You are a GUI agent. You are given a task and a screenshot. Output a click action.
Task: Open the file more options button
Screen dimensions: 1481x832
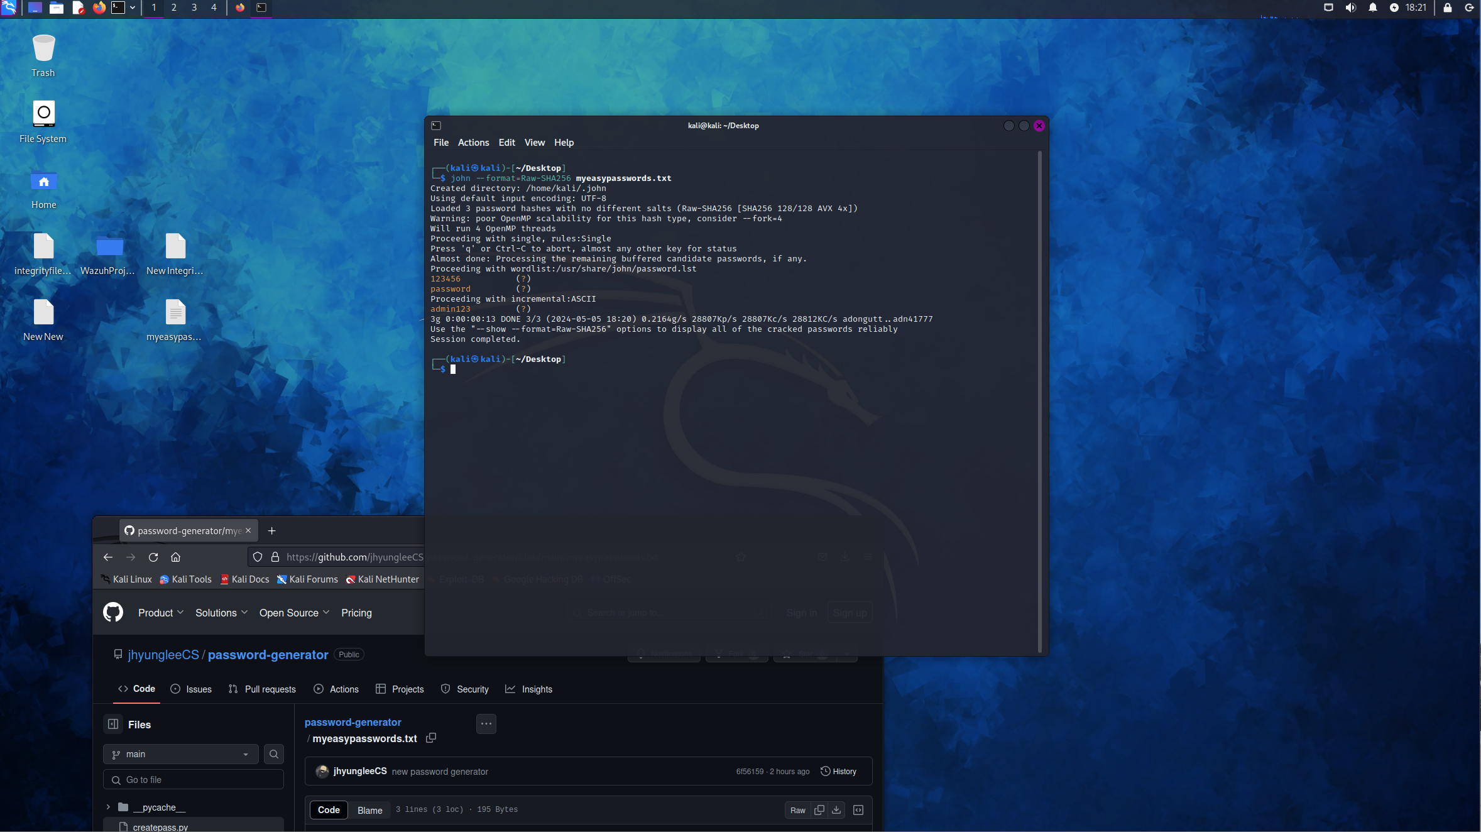click(x=486, y=724)
